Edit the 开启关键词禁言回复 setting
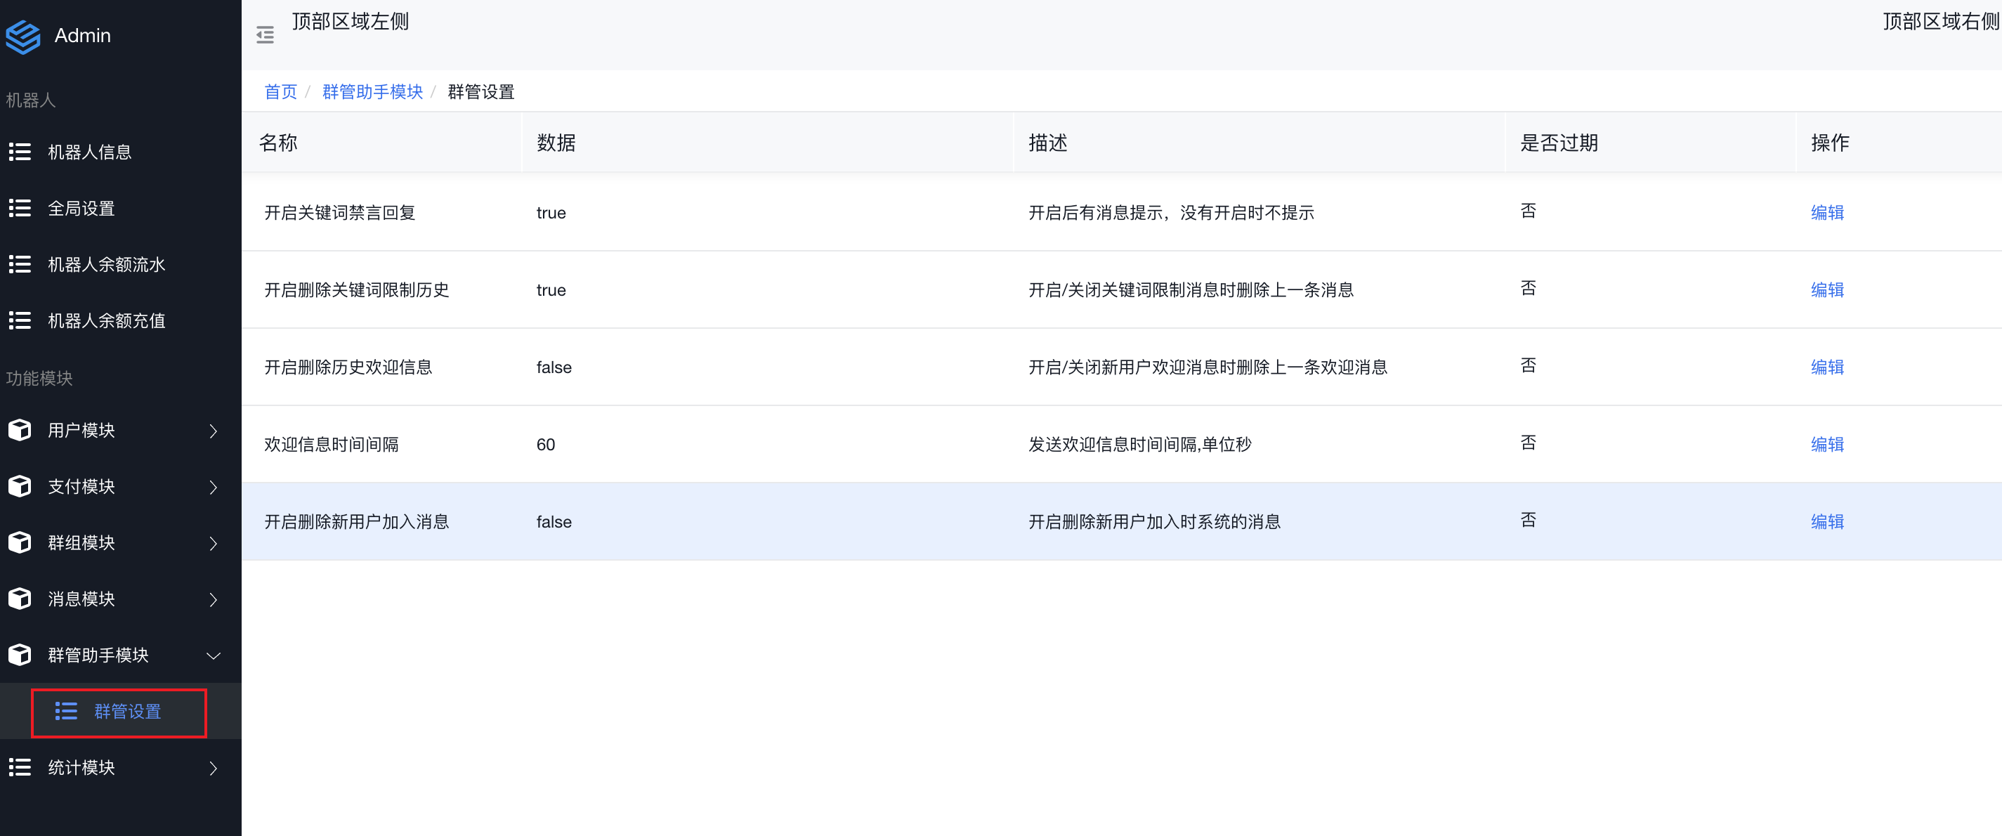This screenshot has height=836, width=2002. click(1826, 212)
